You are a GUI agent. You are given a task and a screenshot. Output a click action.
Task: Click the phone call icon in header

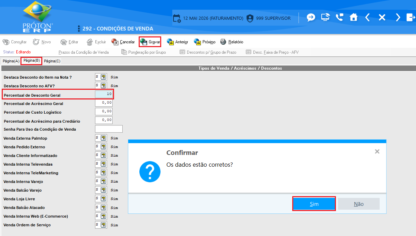[x=339, y=17]
